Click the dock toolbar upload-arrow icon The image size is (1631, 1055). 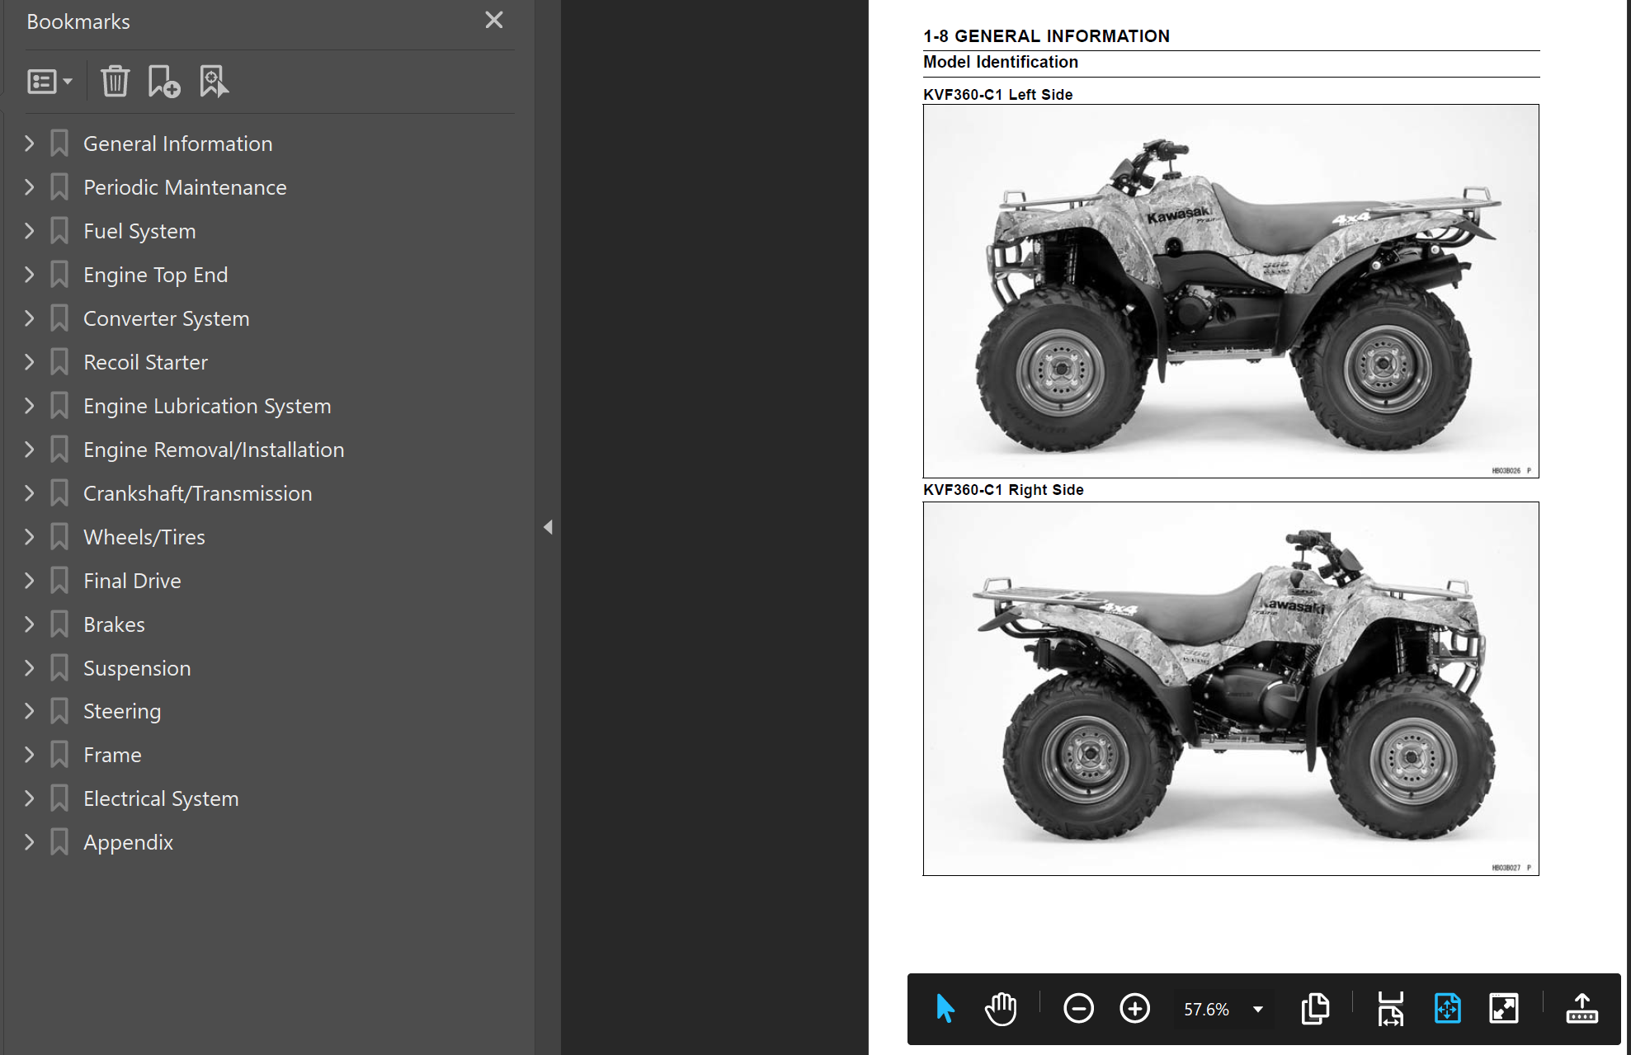pyautogui.click(x=1582, y=1008)
